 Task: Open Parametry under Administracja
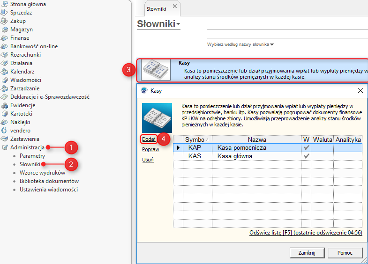[x=32, y=156]
